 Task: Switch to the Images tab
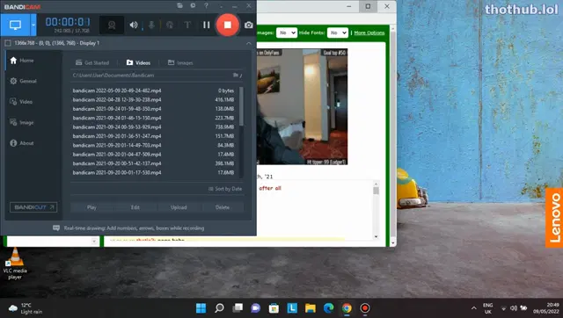click(x=180, y=62)
